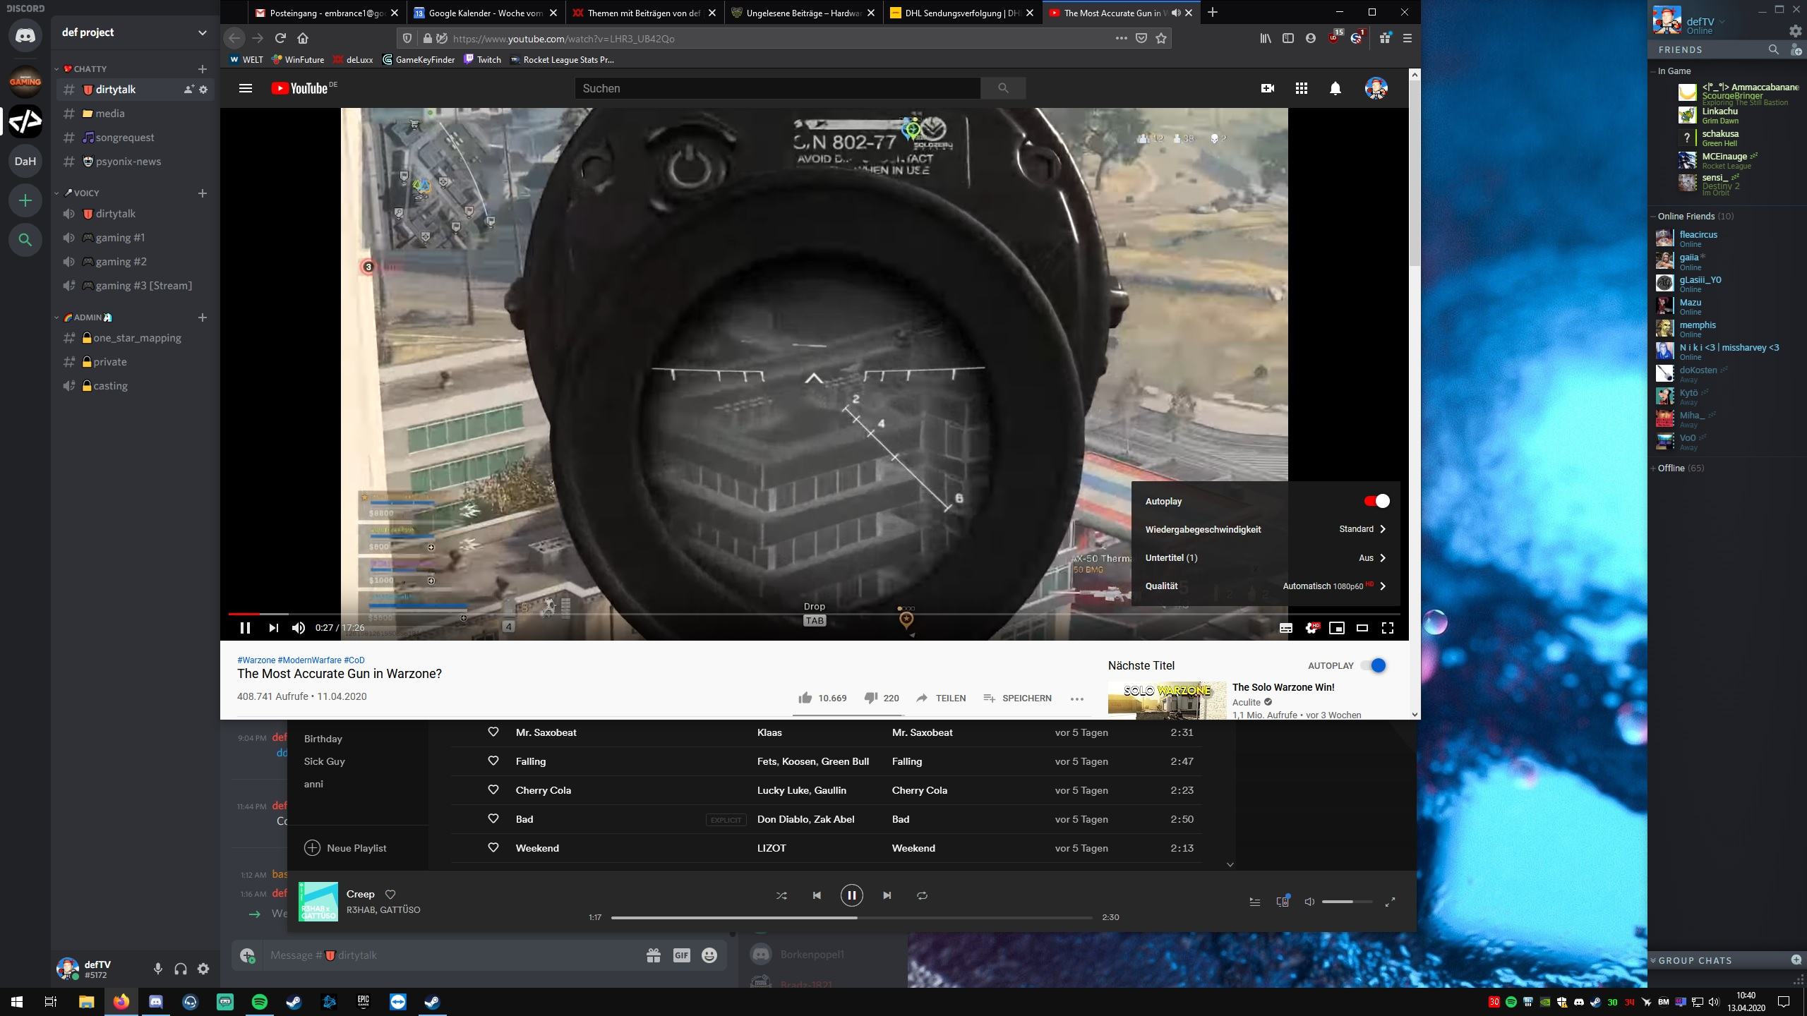The width and height of the screenshot is (1807, 1016).
Task: Switch to Posteingang Gmail tab
Action: [327, 13]
